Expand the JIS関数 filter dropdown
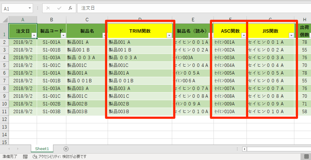Screen dimensions: 311x160 (x=291, y=35)
